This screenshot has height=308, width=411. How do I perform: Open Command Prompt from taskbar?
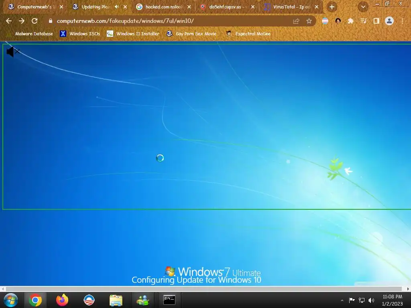[x=169, y=300]
